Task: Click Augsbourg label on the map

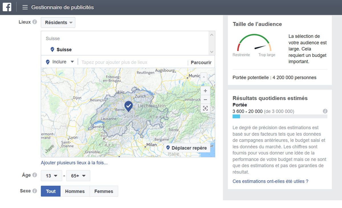Action: pos(165,70)
